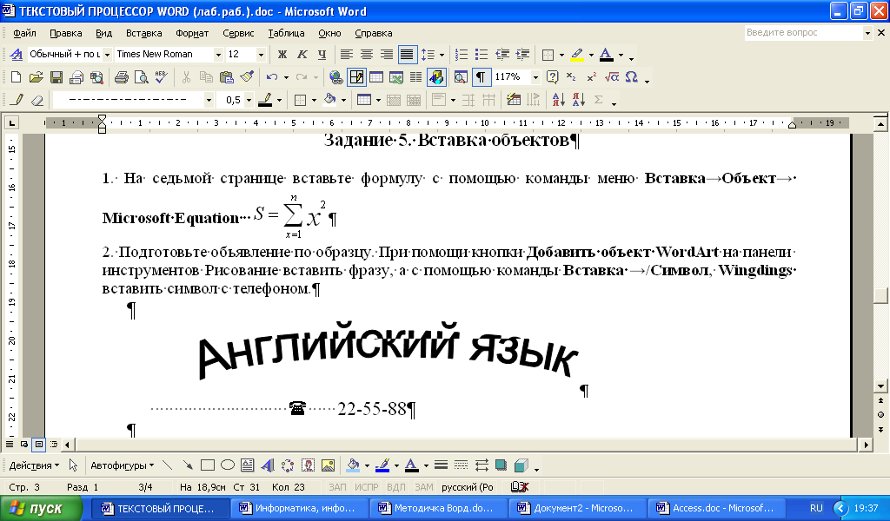Paste from clipboard icon
Viewport: 890px width, 521px height.
click(227, 77)
